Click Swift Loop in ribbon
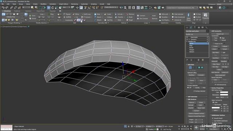The image size is (233, 131). click(86, 14)
